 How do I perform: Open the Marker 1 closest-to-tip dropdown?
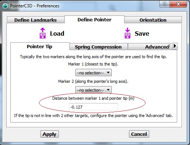93,72
